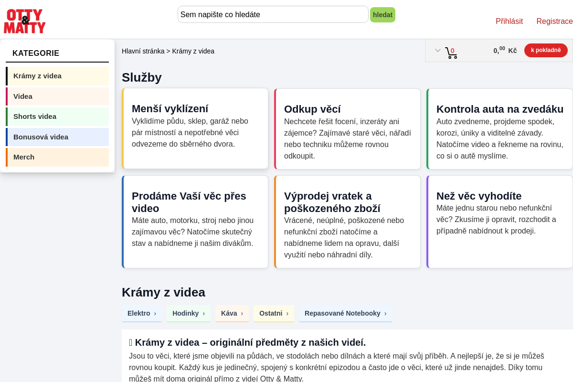Screen dimensions: 573x382
Task: Expand the Elektro subcategory chip
Action: (142, 314)
